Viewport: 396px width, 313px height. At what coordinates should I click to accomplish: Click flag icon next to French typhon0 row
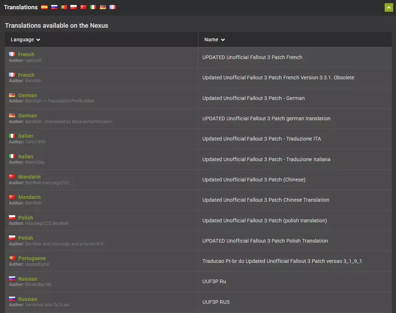pyautogui.click(x=12, y=54)
